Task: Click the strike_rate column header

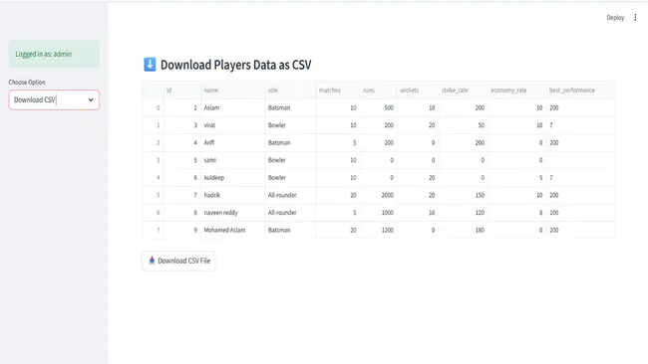Action: point(464,91)
